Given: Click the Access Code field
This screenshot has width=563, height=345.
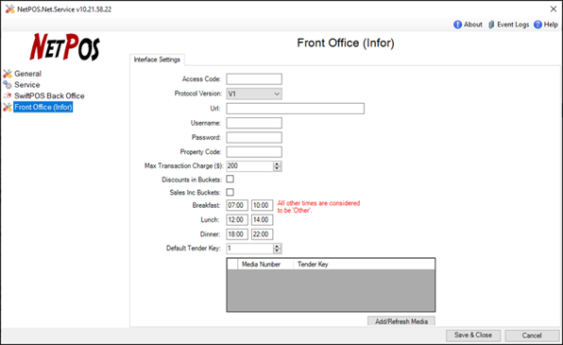Looking at the screenshot, I should click(254, 79).
